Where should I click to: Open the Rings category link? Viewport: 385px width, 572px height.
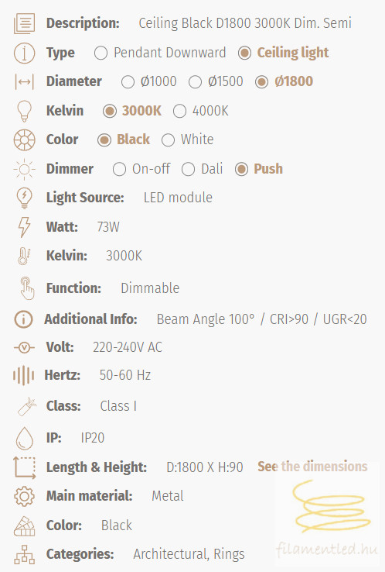(229, 554)
